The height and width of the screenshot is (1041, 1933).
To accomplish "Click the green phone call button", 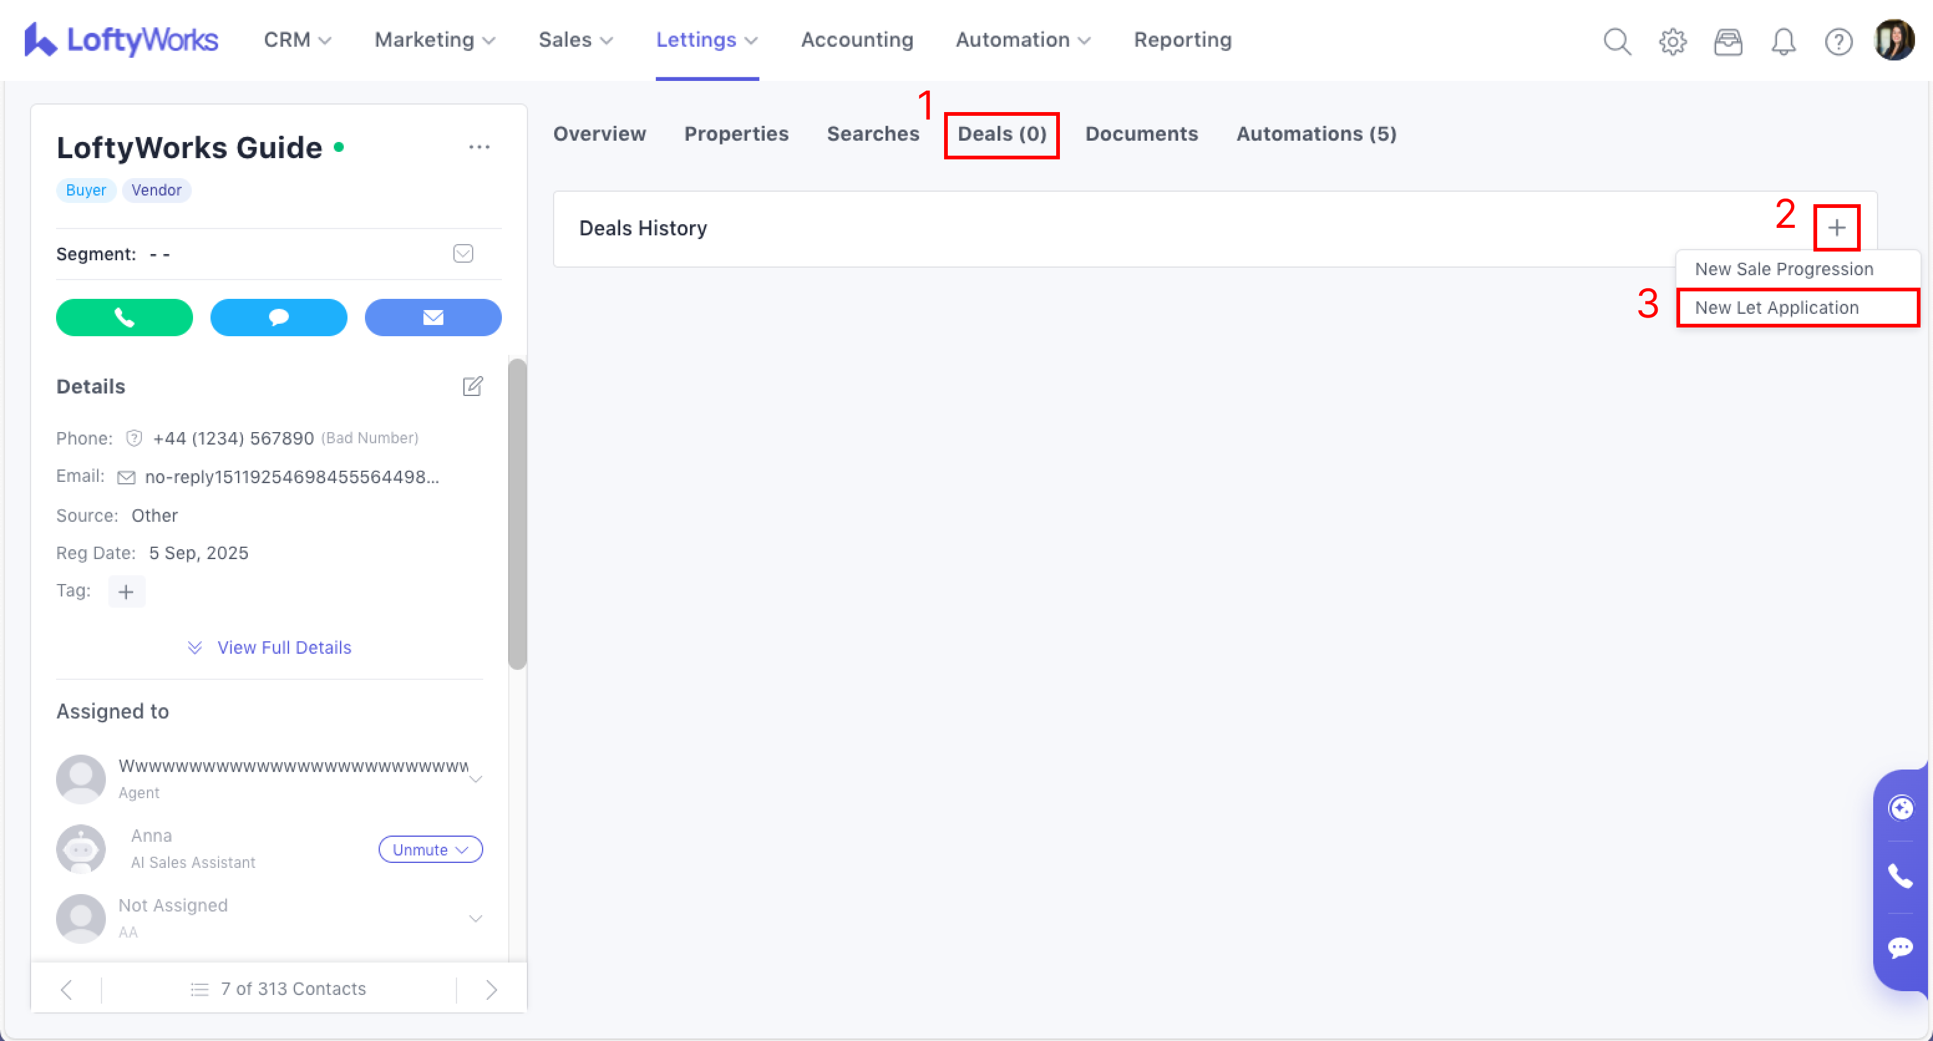I will 124,318.
